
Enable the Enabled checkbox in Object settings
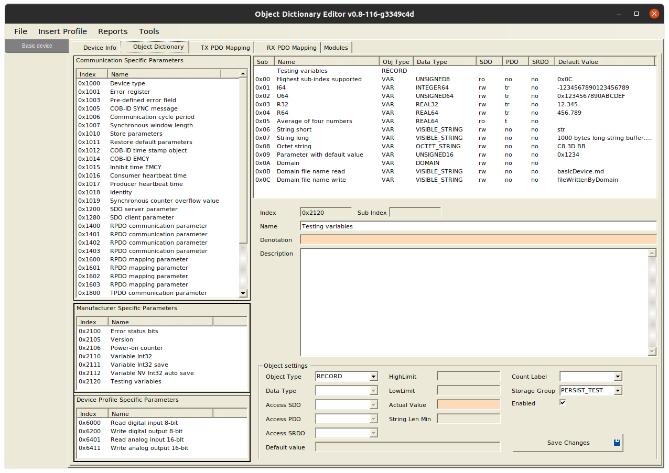563,402
